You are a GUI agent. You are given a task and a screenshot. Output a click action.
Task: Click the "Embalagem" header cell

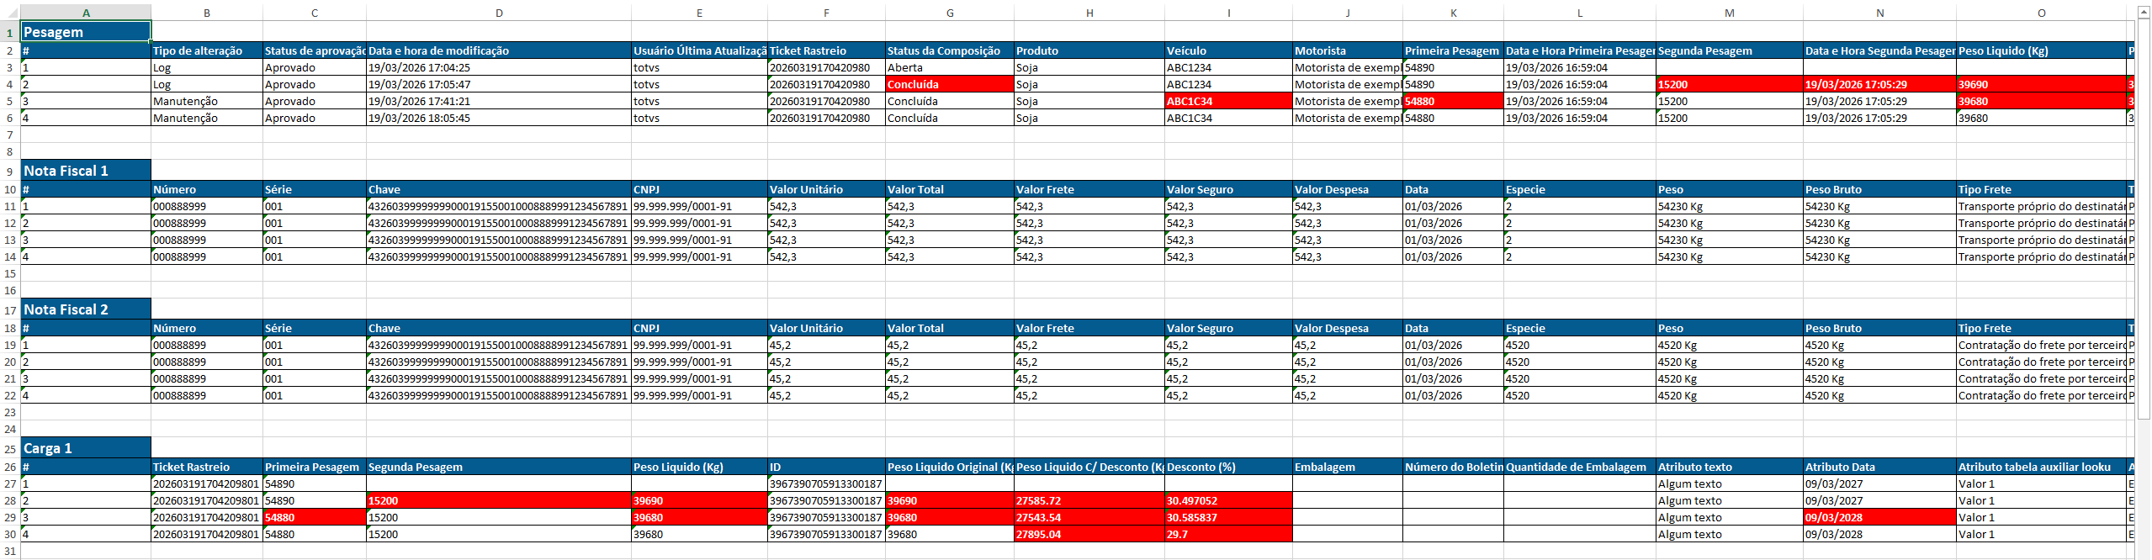[x=1348, y=467]
